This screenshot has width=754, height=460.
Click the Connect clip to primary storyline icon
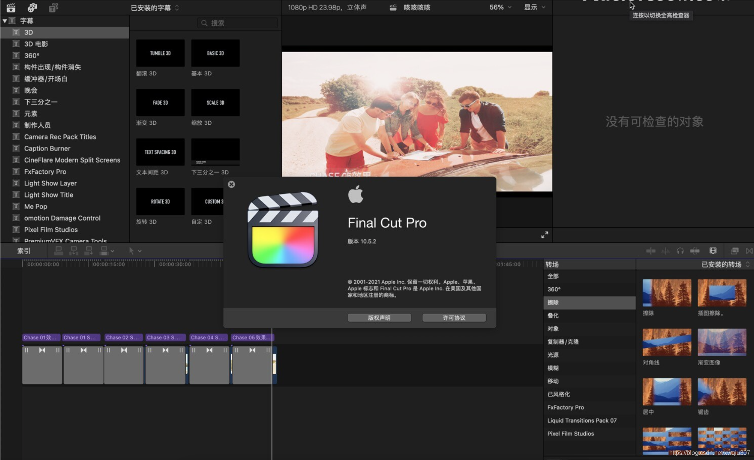[59, 251]
